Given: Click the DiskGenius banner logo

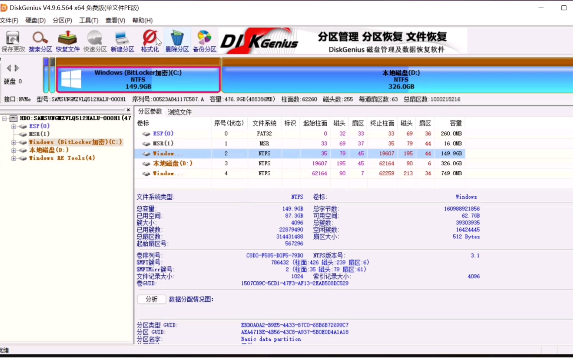Looking at the screenshot, I should coord(259,41).
